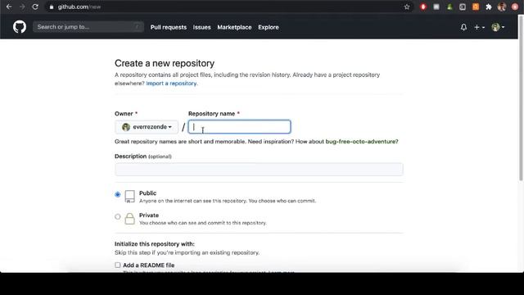Click the Description input field
524x295 pixels.
point(259,170)
